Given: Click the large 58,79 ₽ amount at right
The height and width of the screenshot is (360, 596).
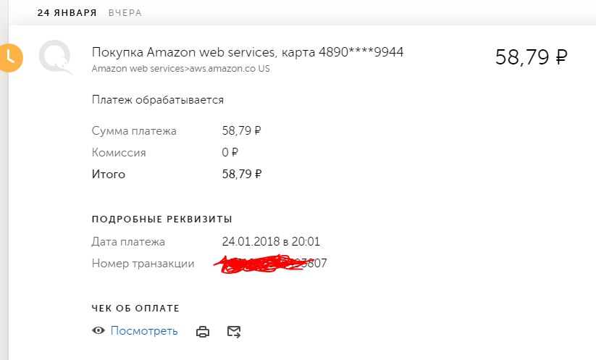Looking at the screenshot, I should [531, 57].
